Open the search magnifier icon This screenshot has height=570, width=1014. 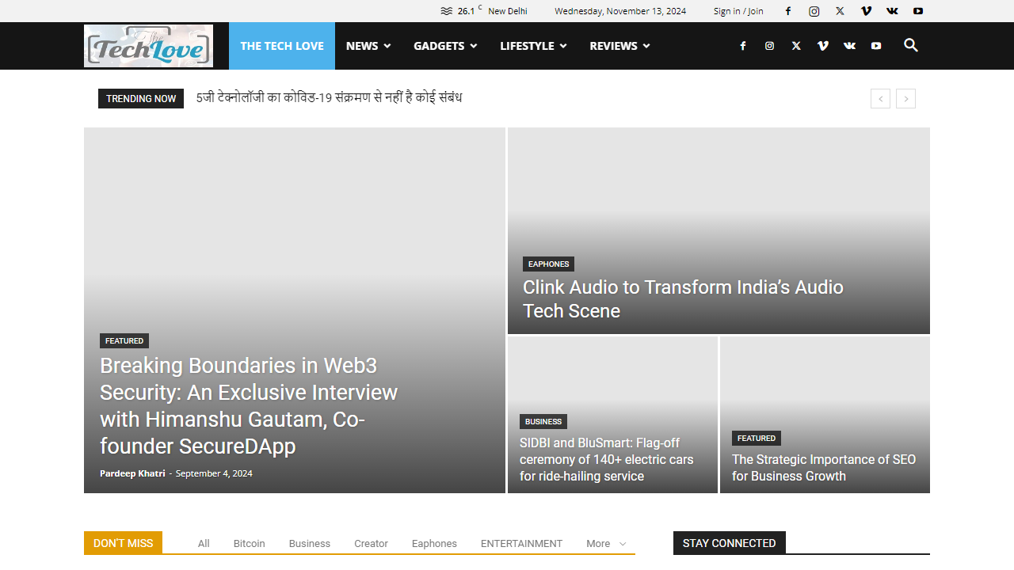[x=911, y=45]
